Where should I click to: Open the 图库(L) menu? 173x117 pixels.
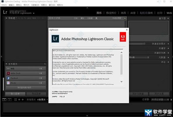(x=19, y=5)
